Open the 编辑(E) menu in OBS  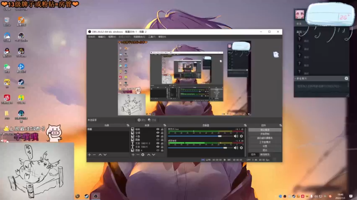coord(102,37)
